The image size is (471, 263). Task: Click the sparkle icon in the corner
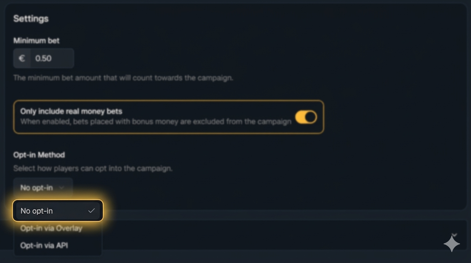coord(451,244)
